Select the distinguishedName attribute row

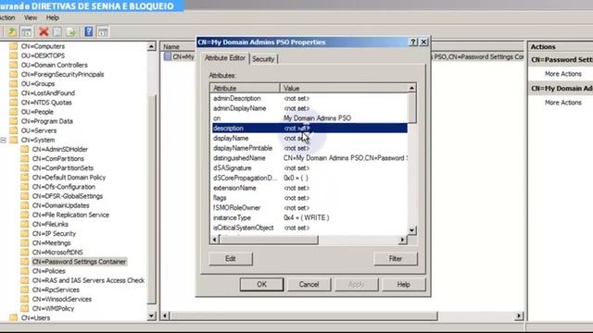tap(309, 158)
